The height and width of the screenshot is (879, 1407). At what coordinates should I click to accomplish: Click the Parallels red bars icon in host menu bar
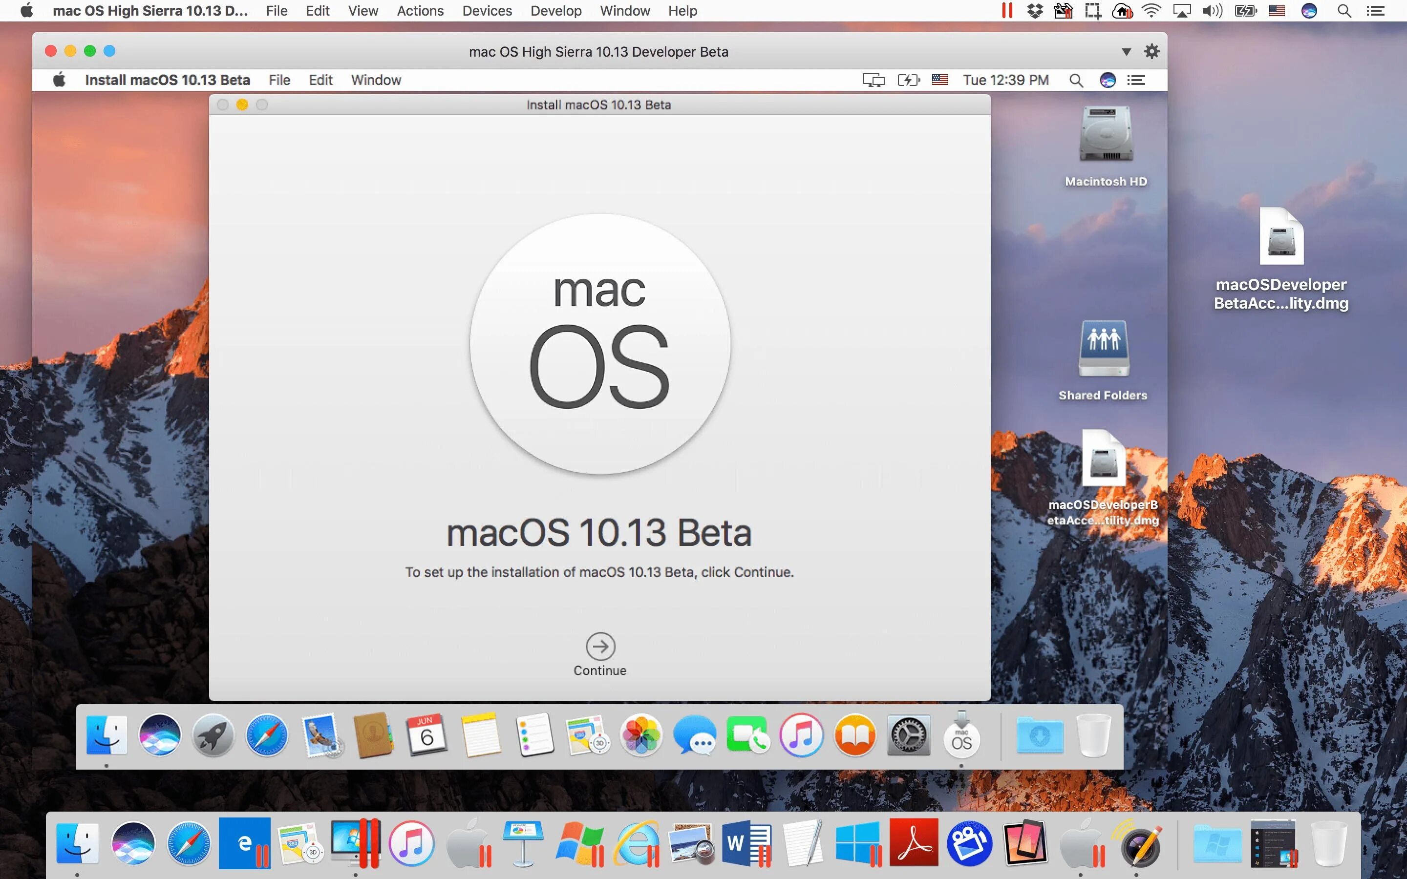(x=1007, y=10)
